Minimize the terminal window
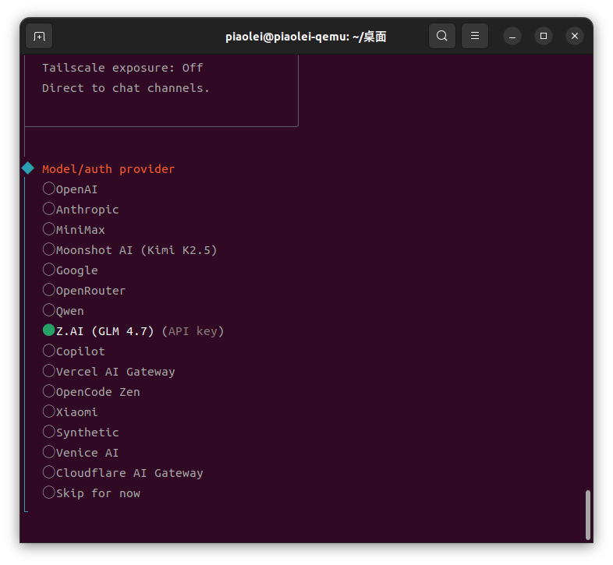This screenshot has height=565, width=613. click(512, 36)
